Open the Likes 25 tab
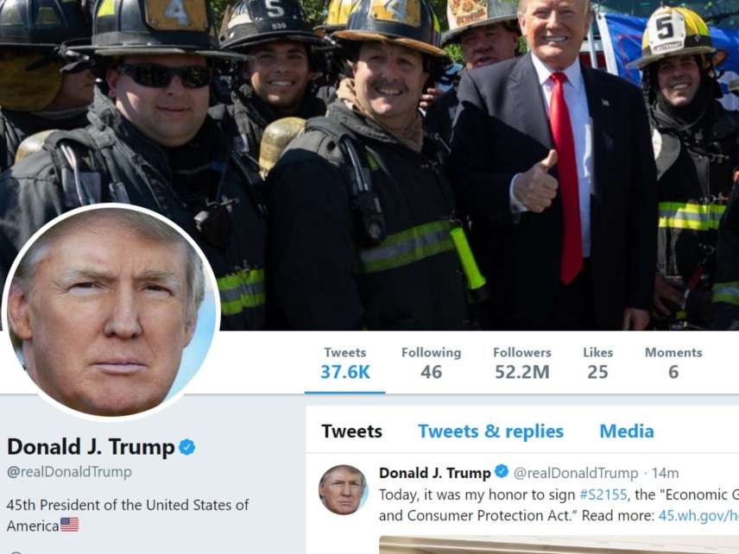Image resolution: width=739 pixels, height=554 pixels. click(x=597, y=363)
